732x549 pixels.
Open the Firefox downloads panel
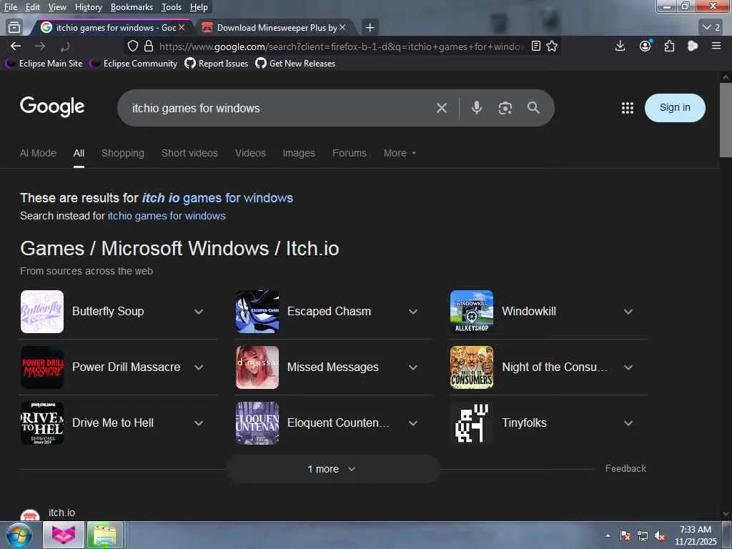620,46
